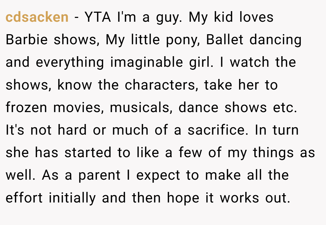Click the phrase 'In turn'
The image size is (326, 225).
click(277, 130)
